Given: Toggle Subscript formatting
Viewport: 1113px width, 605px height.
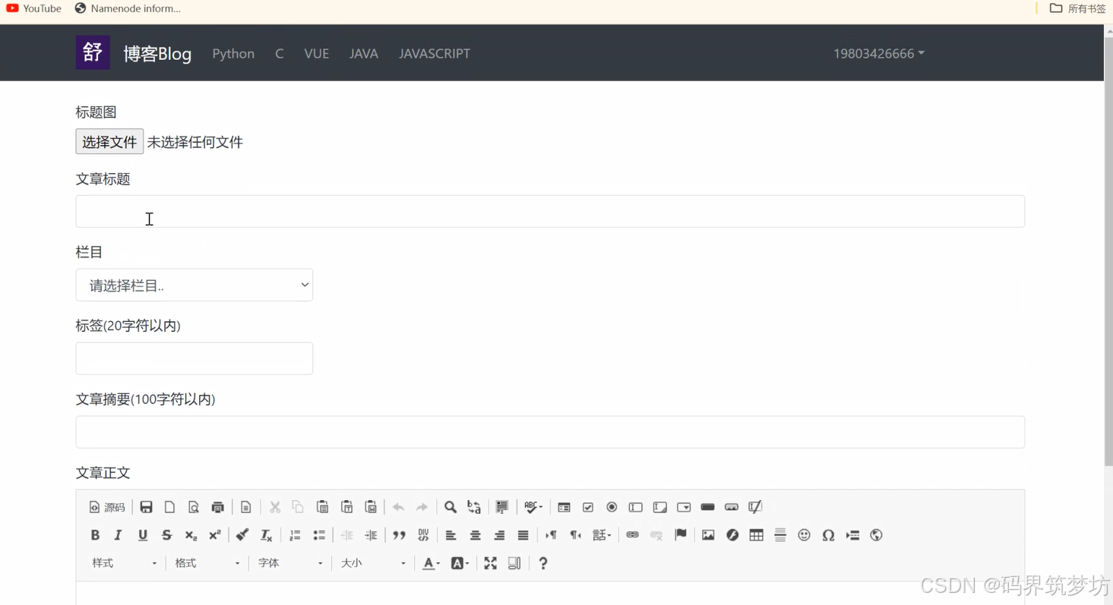Looking at the screenshot, I should coord(191,535).
